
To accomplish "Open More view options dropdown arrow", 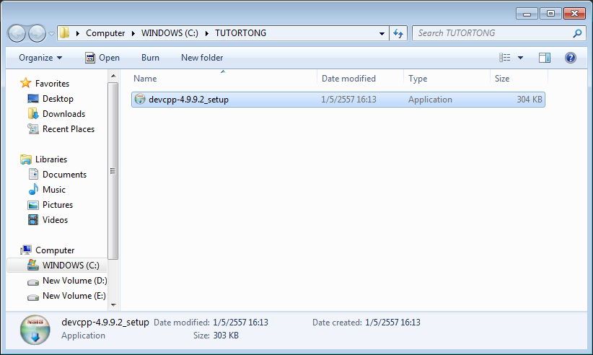I will pyautogui.click(x=520, y=58).
